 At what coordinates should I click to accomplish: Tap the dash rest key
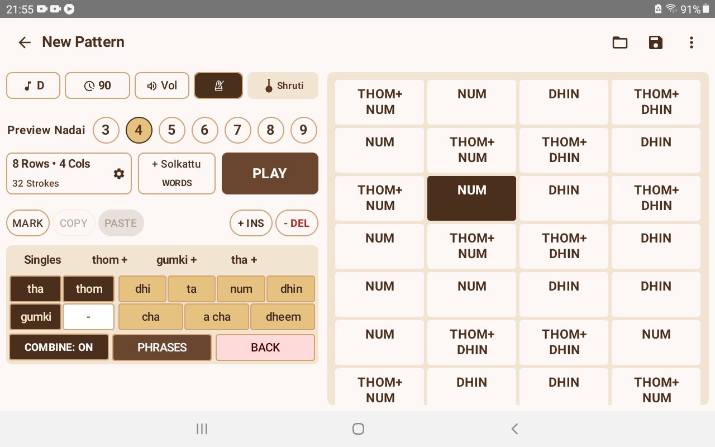click(x=89, y=317)
